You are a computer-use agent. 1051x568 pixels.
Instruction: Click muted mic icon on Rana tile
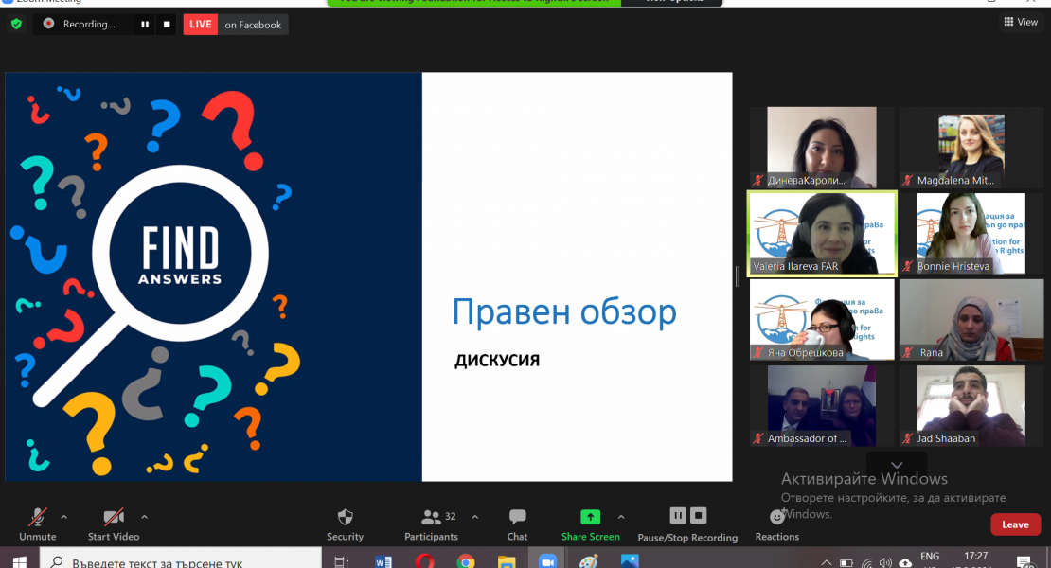[x=908, y=352]
